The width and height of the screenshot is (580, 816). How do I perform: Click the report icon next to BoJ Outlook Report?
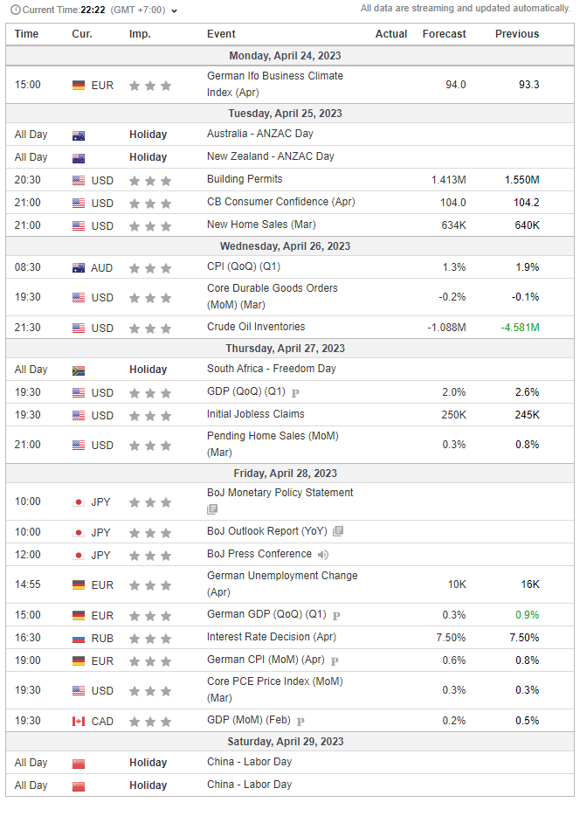(x=338, y=531)
